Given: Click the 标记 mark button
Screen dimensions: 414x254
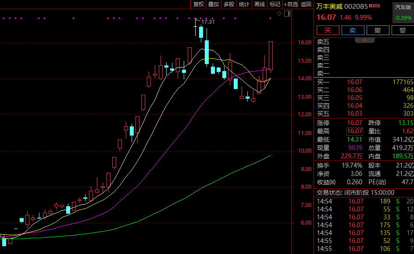Looking at the screenshot, I should pyautogui.click(x=275, y=4).
